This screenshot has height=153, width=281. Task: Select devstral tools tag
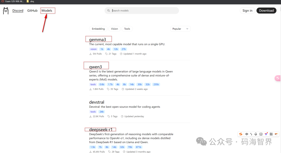point(93,112)
